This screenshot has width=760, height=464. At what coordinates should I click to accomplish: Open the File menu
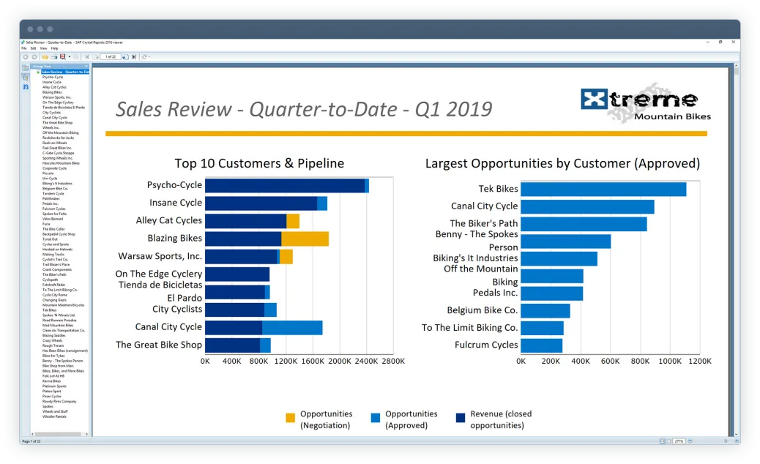pos(24,48)
